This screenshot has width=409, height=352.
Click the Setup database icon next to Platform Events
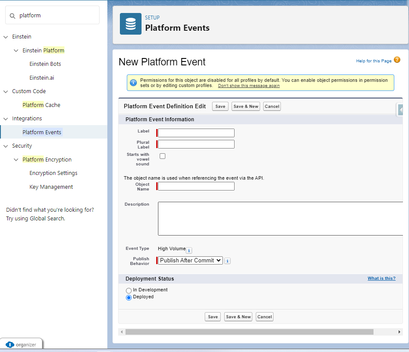pyautogui.click(x=130, y=24)
